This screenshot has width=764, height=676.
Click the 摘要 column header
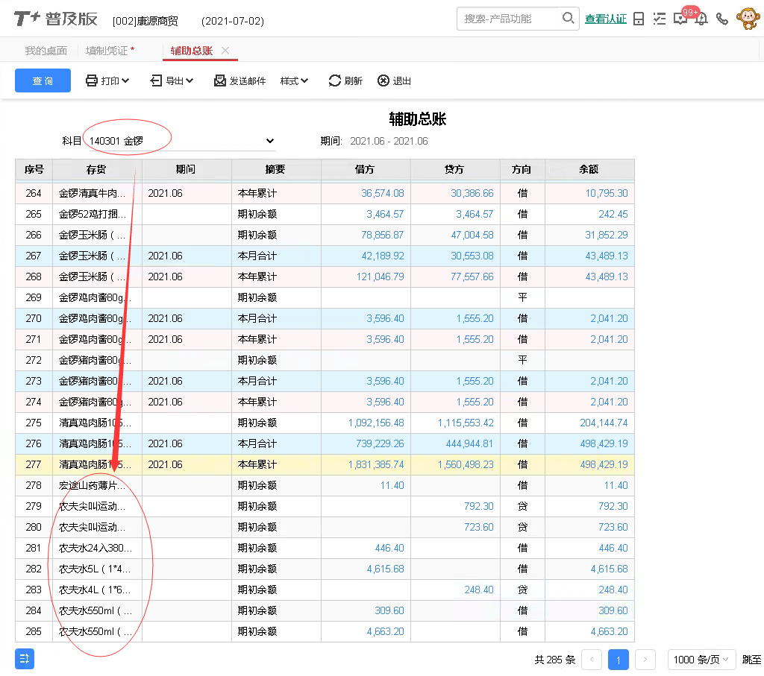[276, 169]
